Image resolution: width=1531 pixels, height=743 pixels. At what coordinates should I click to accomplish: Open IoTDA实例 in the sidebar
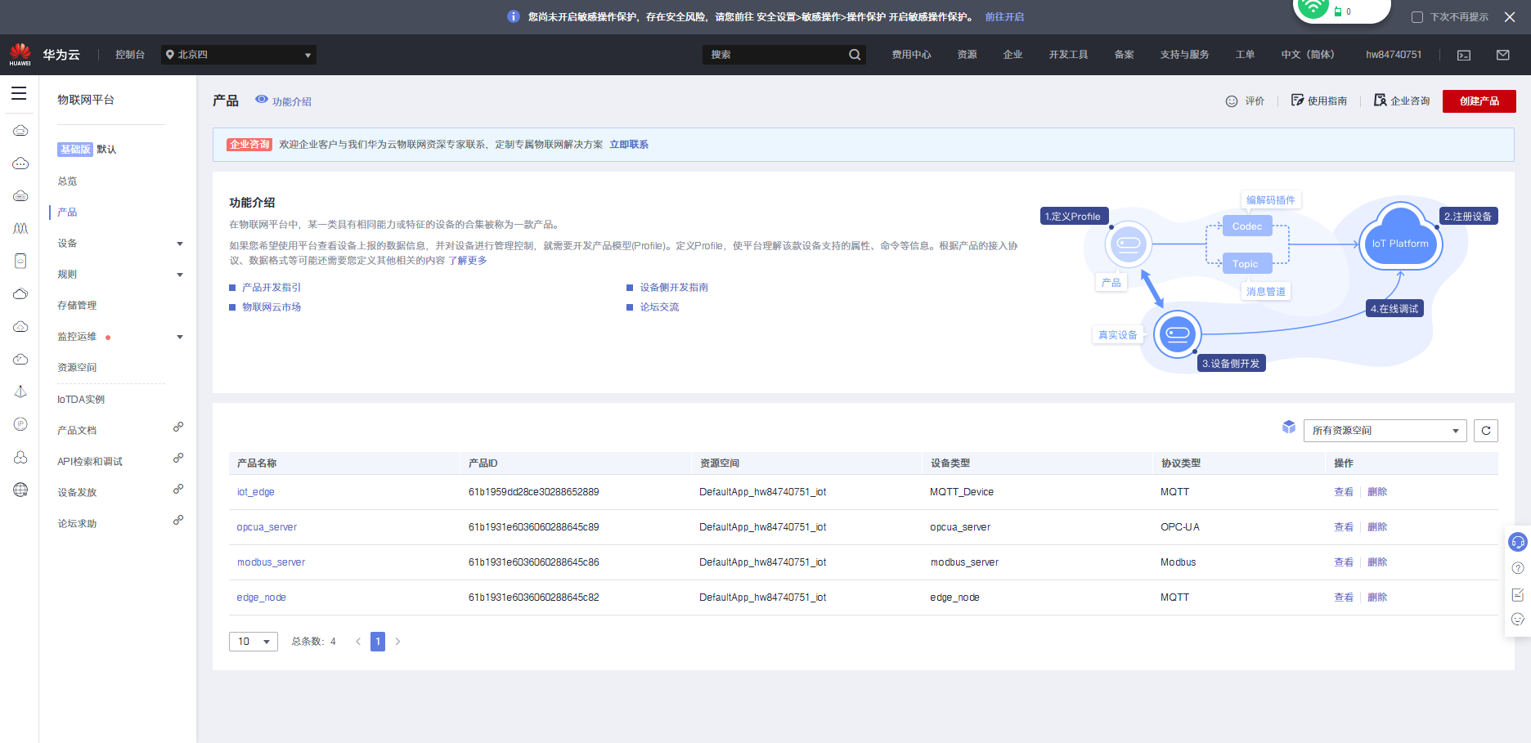click(x=81, y=400)
